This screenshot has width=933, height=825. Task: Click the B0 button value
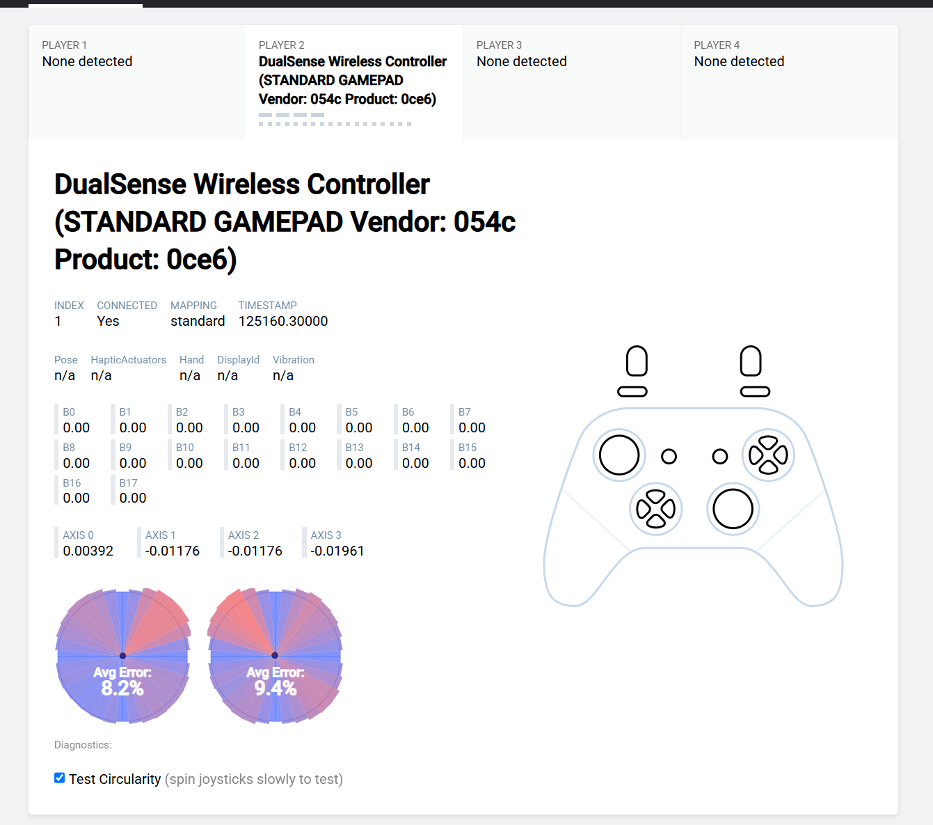[x=77, y=427]
